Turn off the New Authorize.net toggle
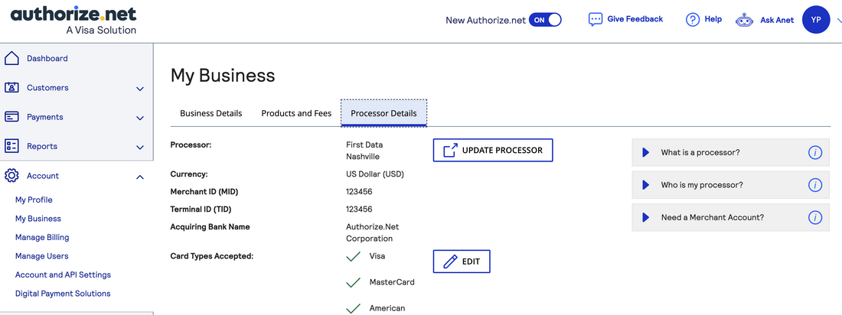The height and width of the screenshot is (315, 842). coord(545,20)
